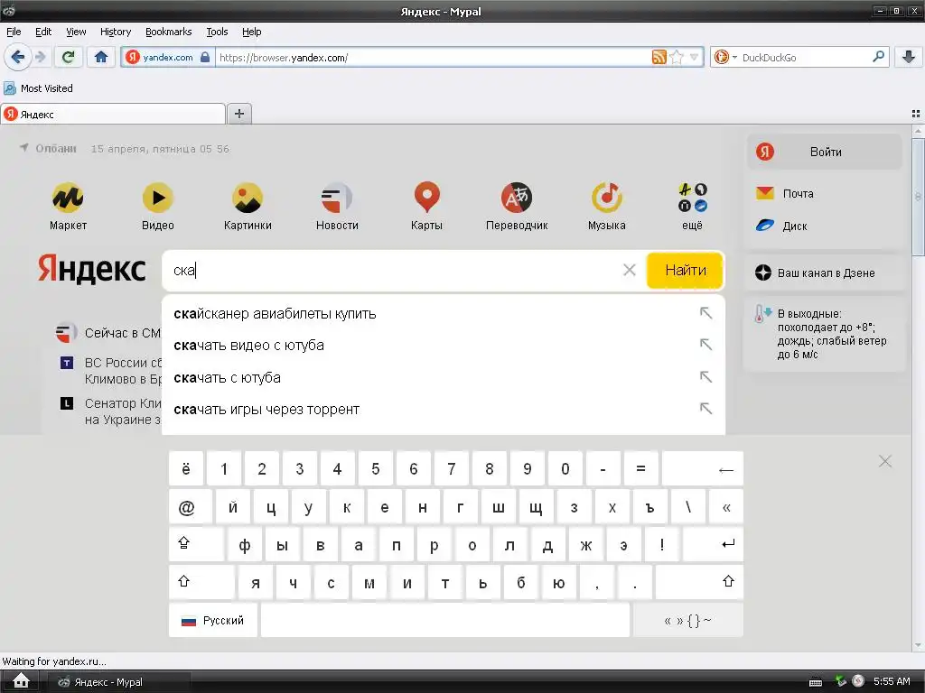Open the DuckDuckGo search engine selector
925x693 pixels.
point(725,57)
